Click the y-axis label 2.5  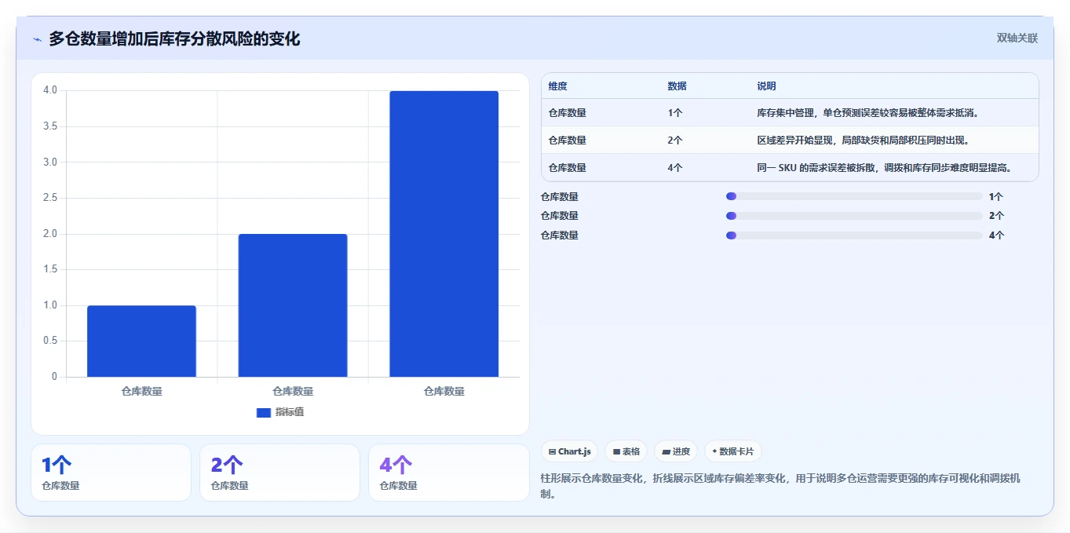pyautogui.click(x=50, y=198)
